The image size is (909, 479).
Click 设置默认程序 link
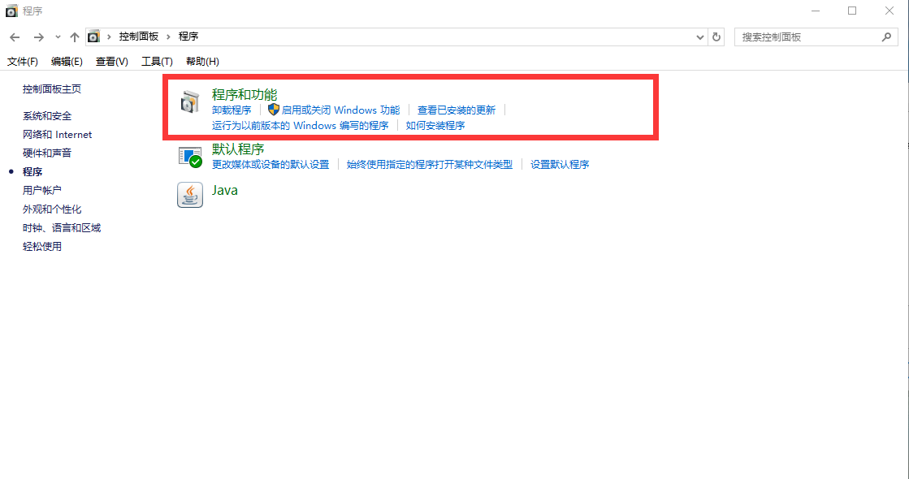click(560, 165)
